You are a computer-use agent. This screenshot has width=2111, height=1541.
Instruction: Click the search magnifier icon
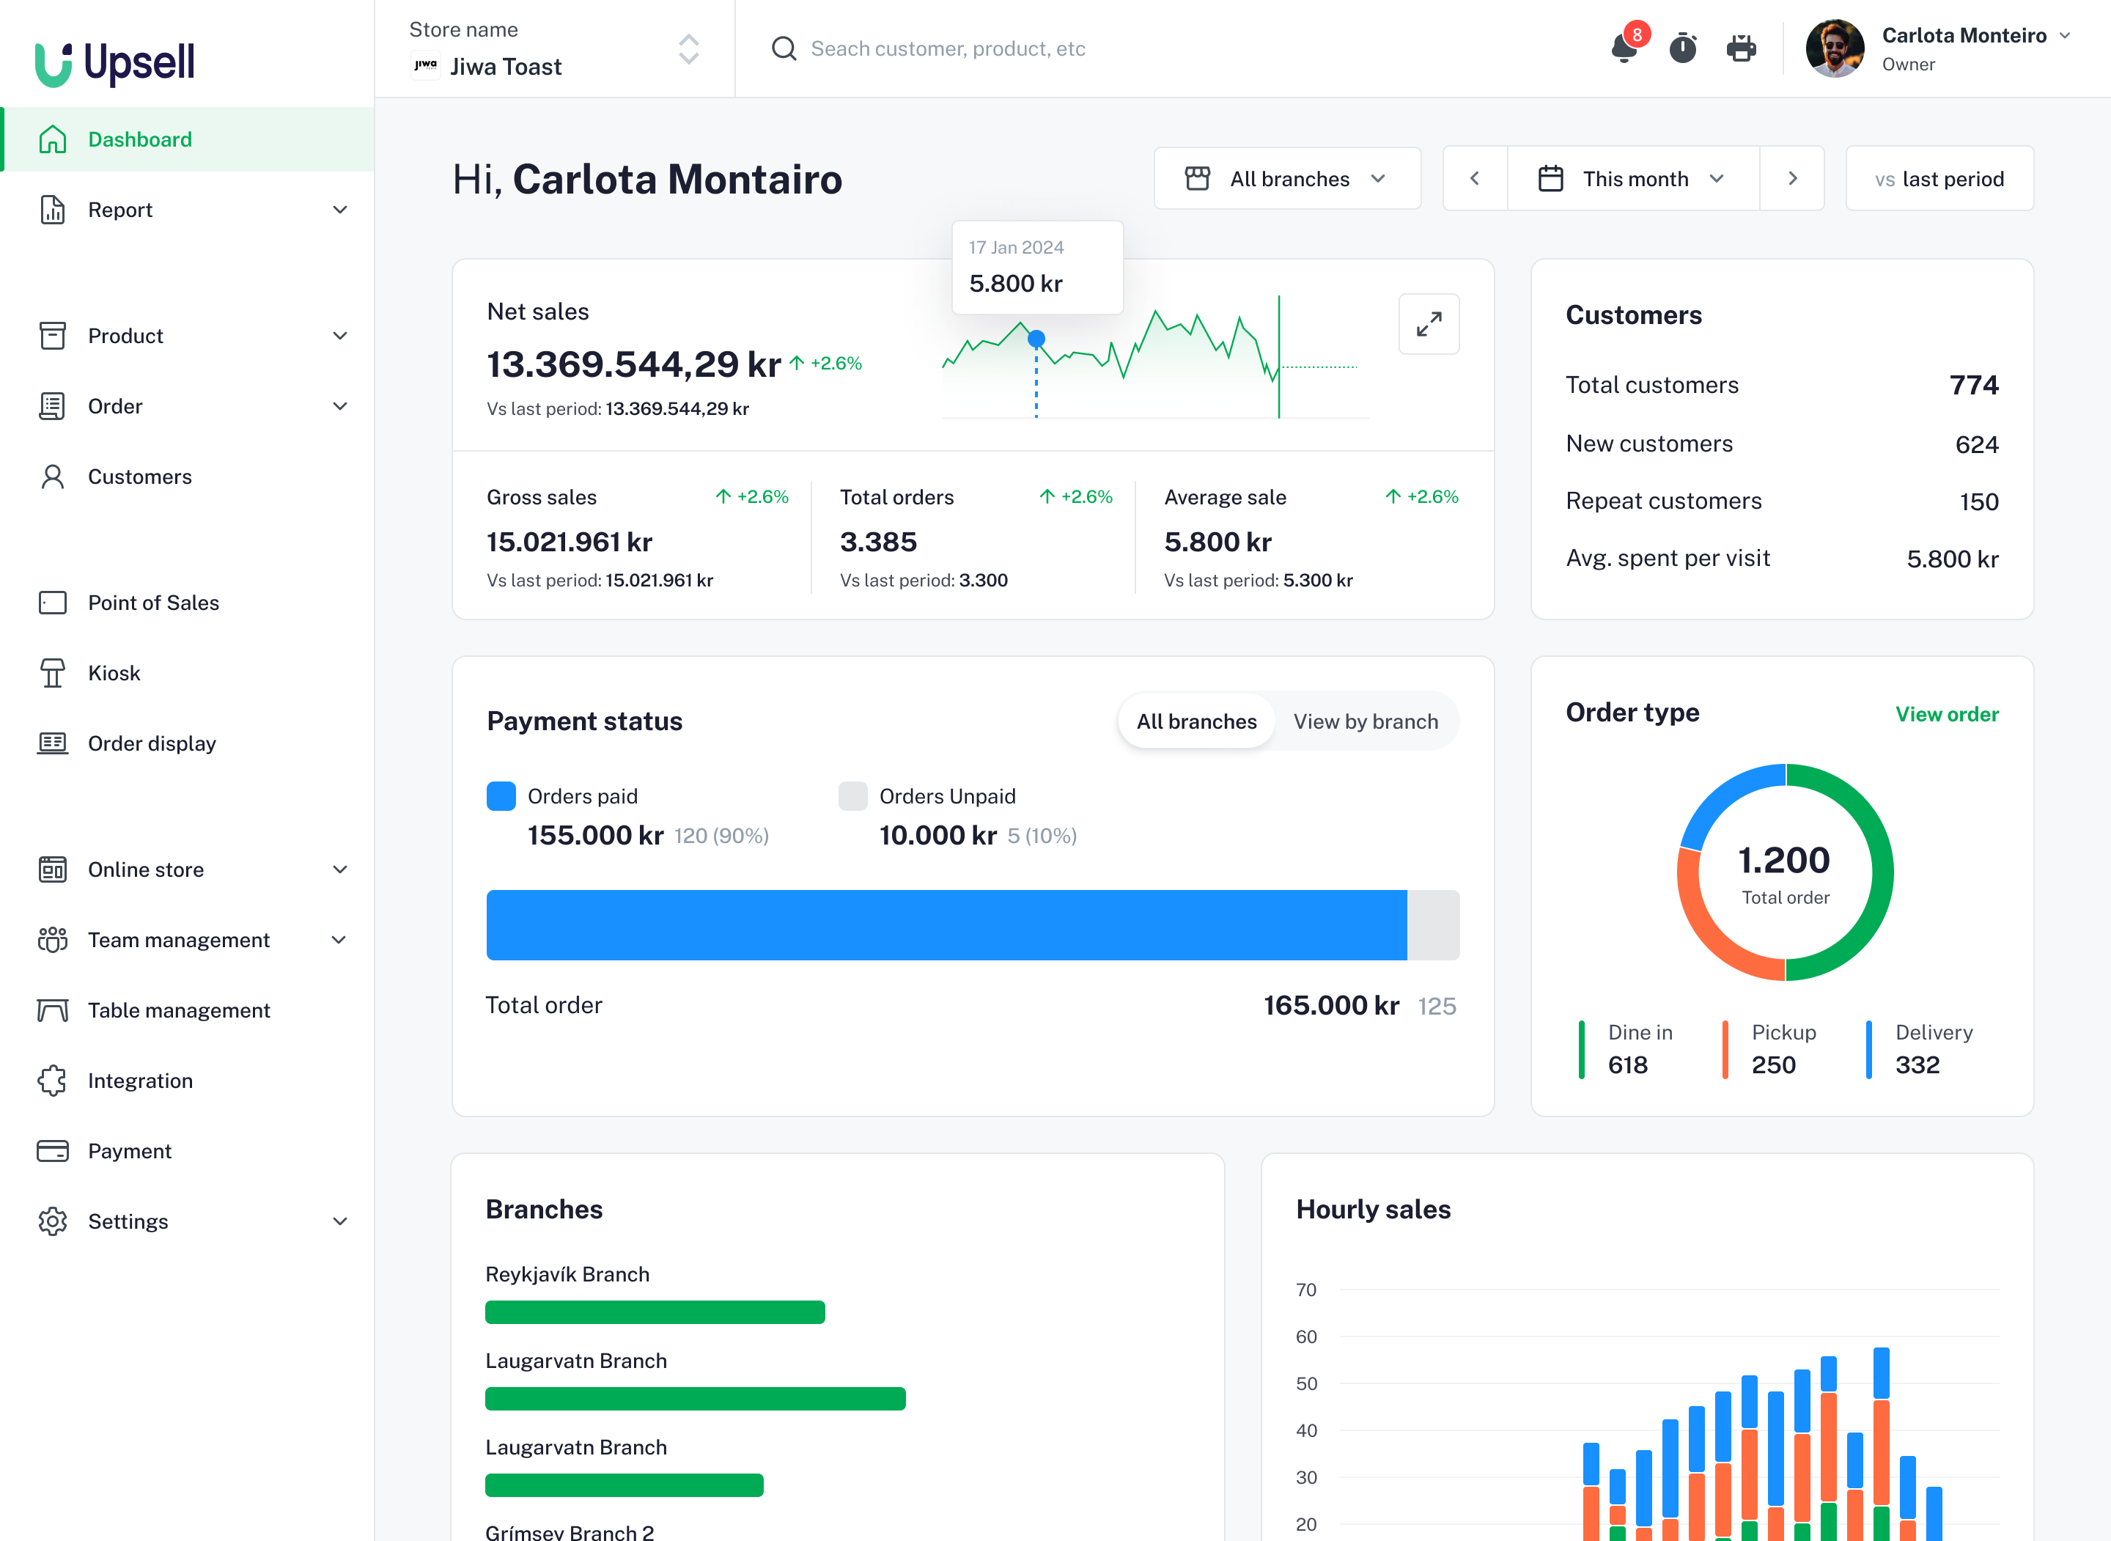(784, 48)
